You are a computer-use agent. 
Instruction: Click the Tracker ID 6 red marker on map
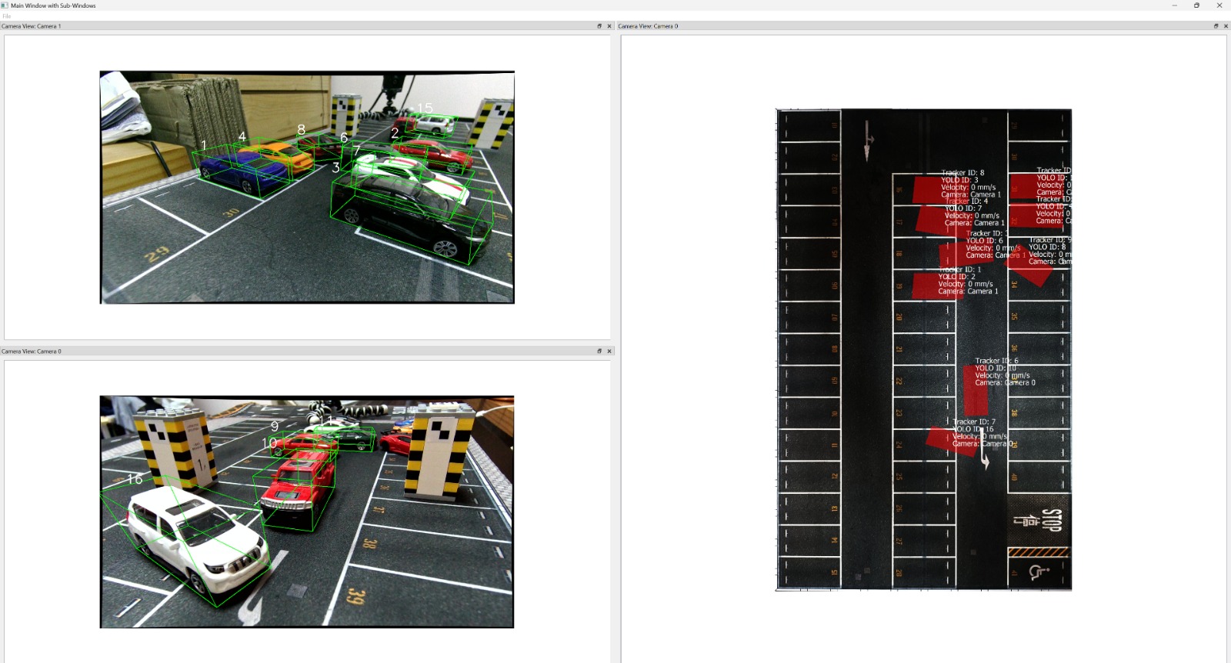(x=976, y=391)
